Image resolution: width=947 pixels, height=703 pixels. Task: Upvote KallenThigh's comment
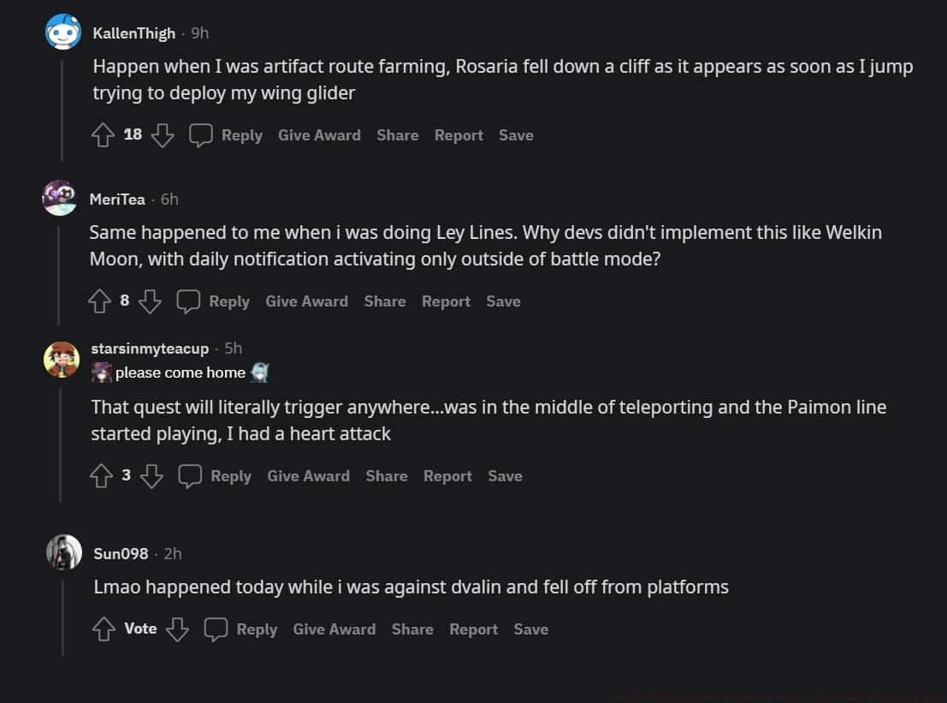(x=103, y=135)
